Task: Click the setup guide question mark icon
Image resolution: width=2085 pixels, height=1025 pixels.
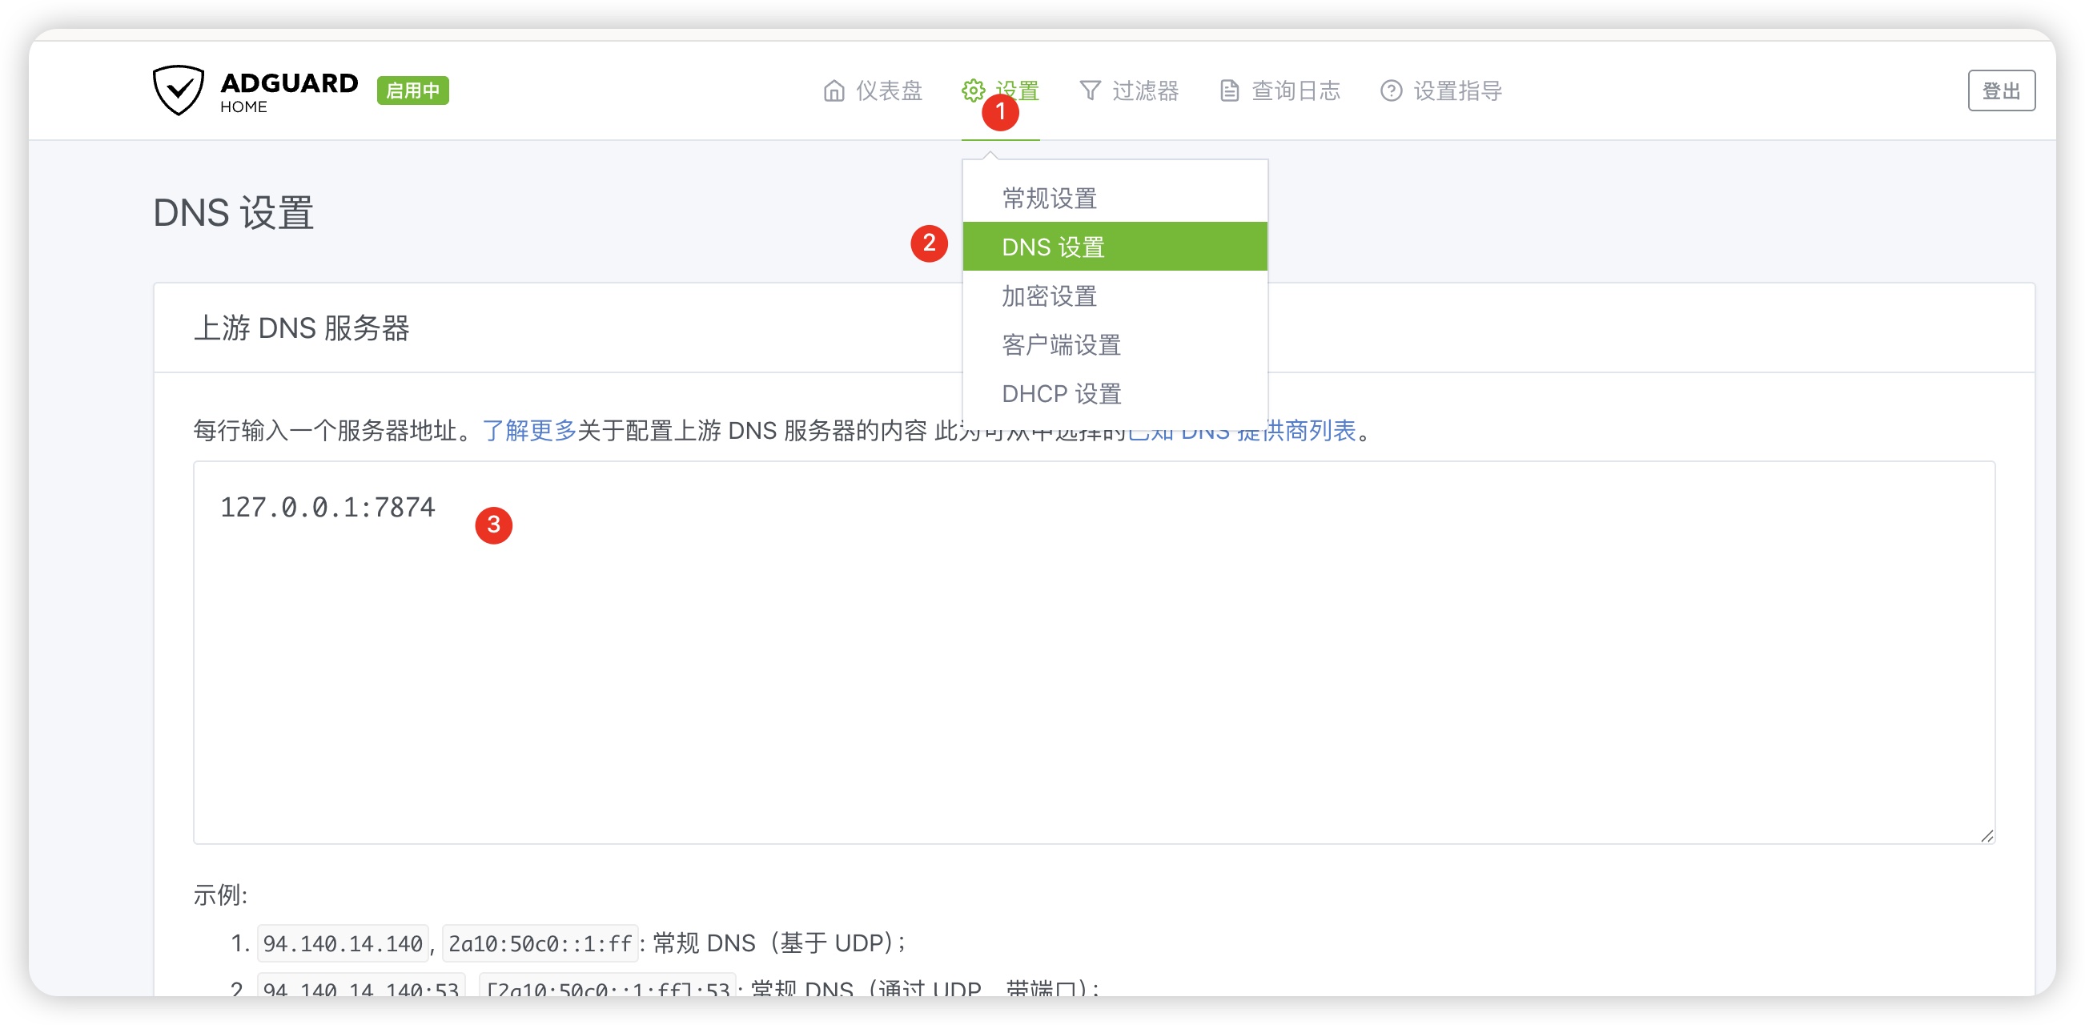Action: [1391, 90]
